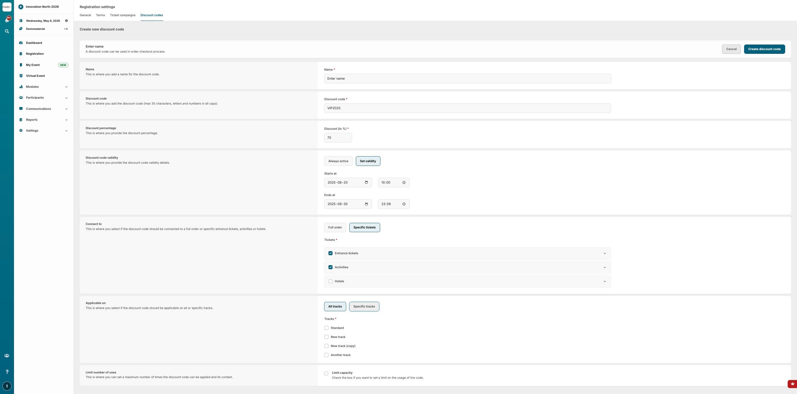Click the red crown icon at bottom right
Screen dimensions: 797x394
click(x=792, y=384)
